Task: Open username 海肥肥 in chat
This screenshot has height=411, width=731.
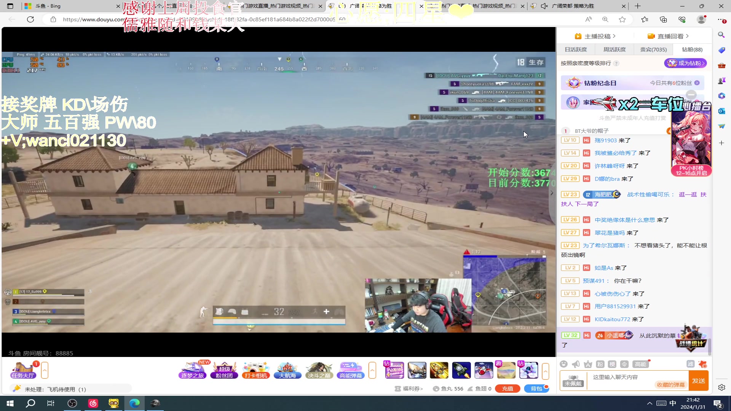Action: point(603,194)
